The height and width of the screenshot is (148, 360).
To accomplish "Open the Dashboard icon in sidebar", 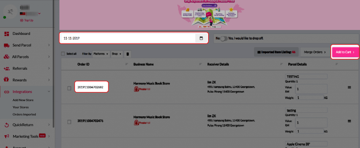I will click(x=6, y=33).
